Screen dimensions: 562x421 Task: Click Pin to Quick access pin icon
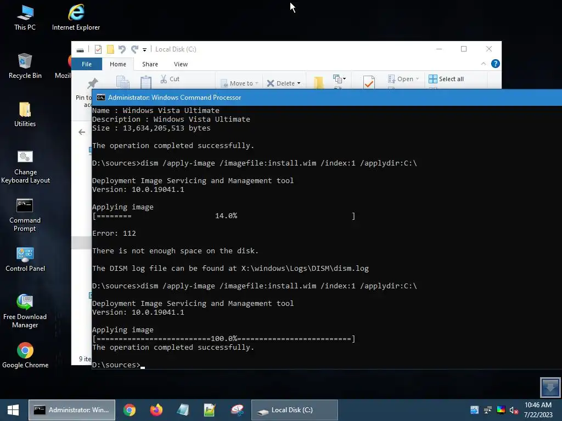pyautogui.click(x=92, y=83)
